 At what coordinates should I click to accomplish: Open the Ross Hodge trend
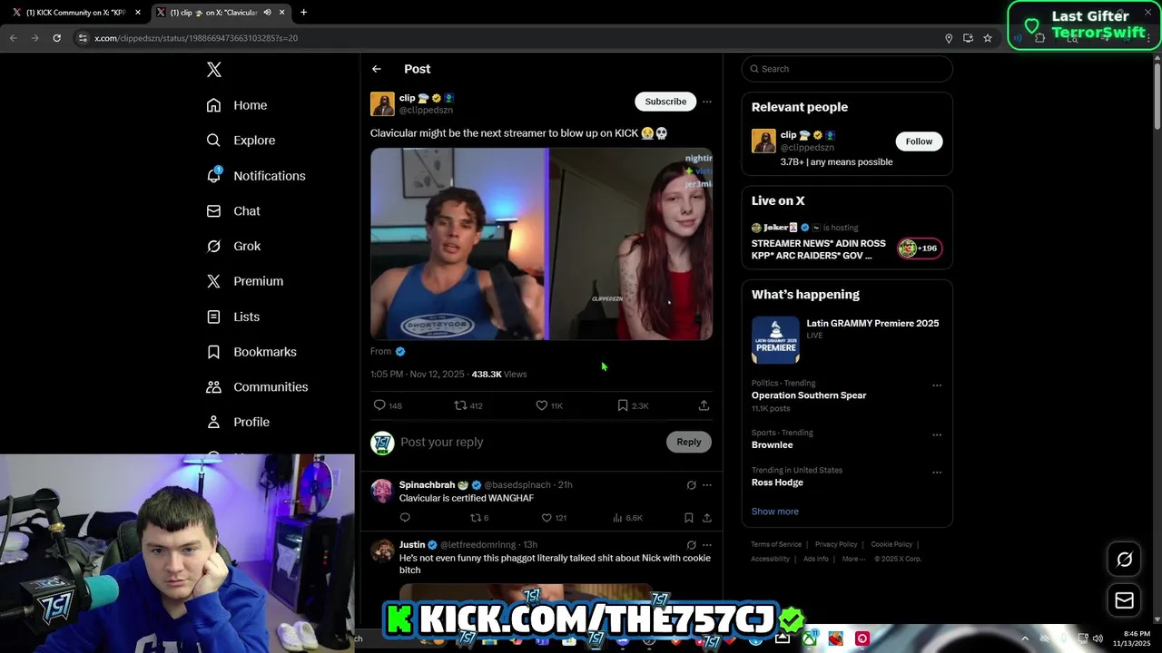777,482
